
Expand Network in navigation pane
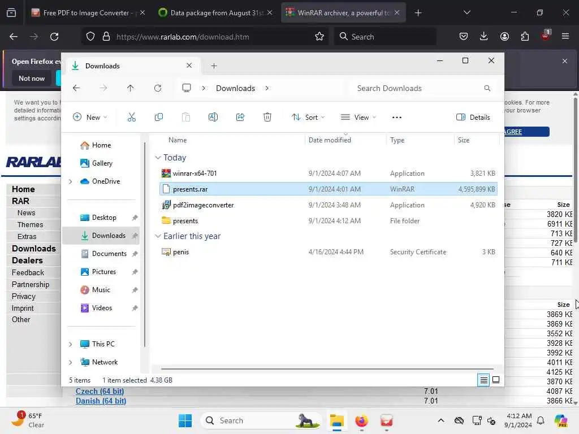(71, 362)
